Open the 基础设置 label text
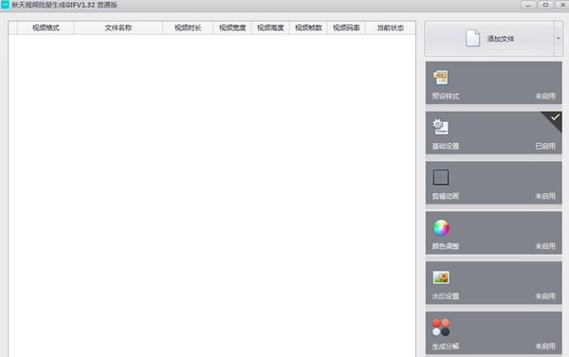 (446, 146)
